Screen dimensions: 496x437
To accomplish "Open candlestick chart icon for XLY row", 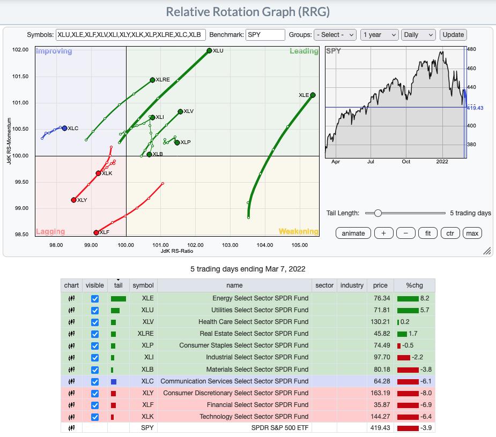I will click(x=71, y=393).
